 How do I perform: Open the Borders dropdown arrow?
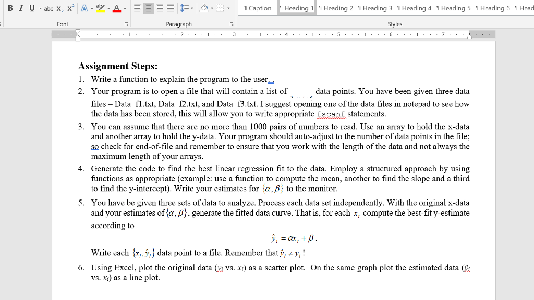[x=228, y=8]
